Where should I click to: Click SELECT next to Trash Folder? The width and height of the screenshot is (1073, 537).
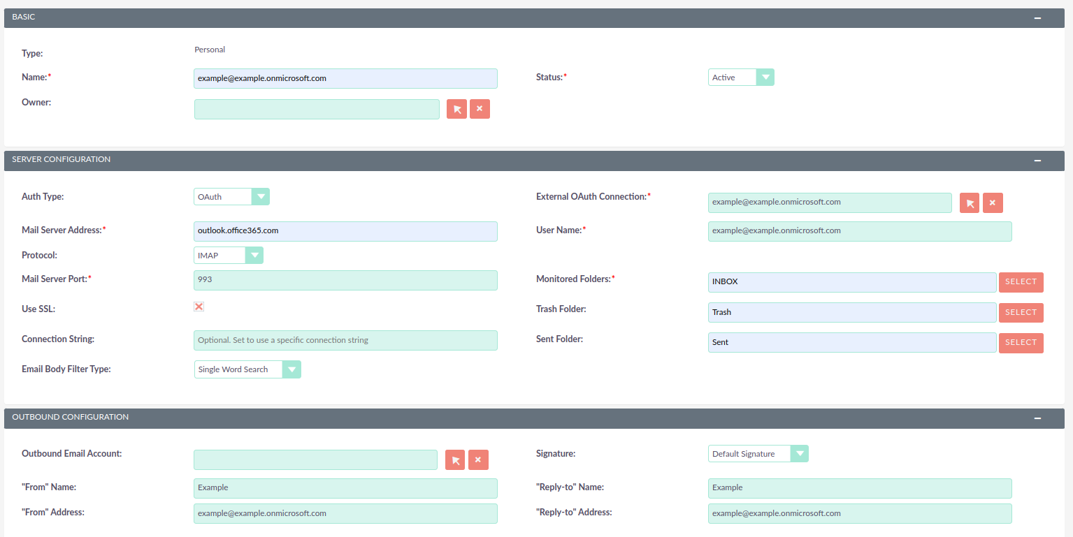1021,312
